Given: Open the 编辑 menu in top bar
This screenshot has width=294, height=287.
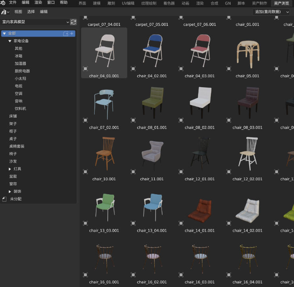Looking at the screenshot, I should click(x=25, y=3).
